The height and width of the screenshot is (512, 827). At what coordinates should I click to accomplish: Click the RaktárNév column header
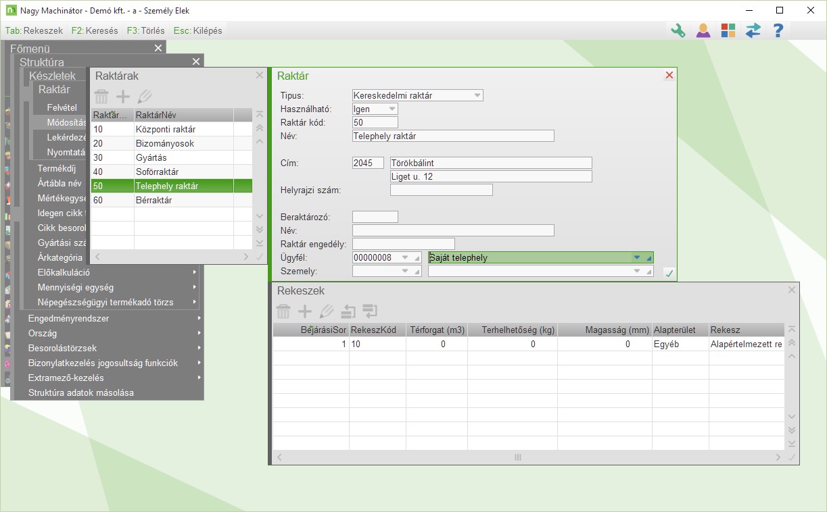(183, 115)
